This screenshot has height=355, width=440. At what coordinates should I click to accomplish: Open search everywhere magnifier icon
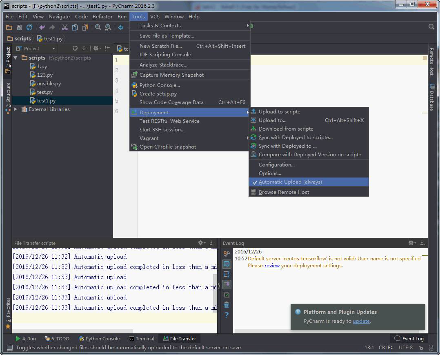(431, 27)
